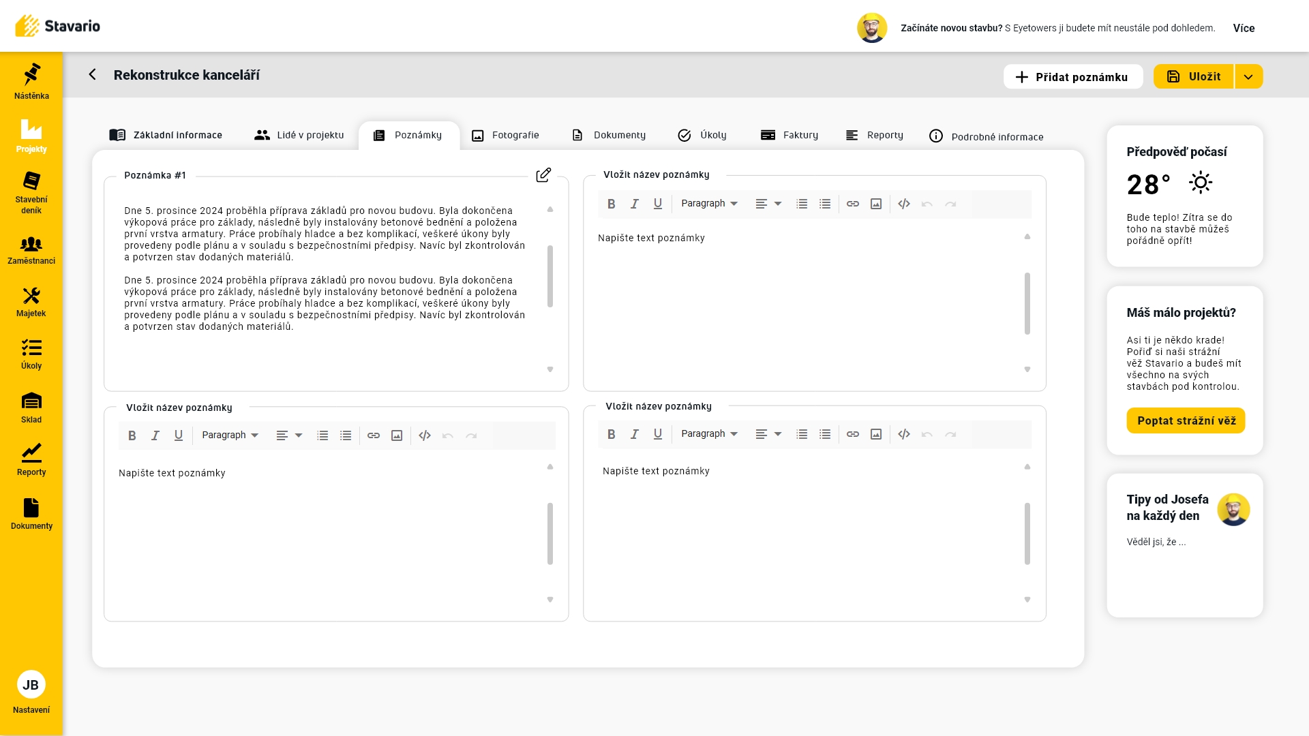Toggle bold in top-right note editor
Viewport: 1309px width, 736px height.
[x=612, y=204]
